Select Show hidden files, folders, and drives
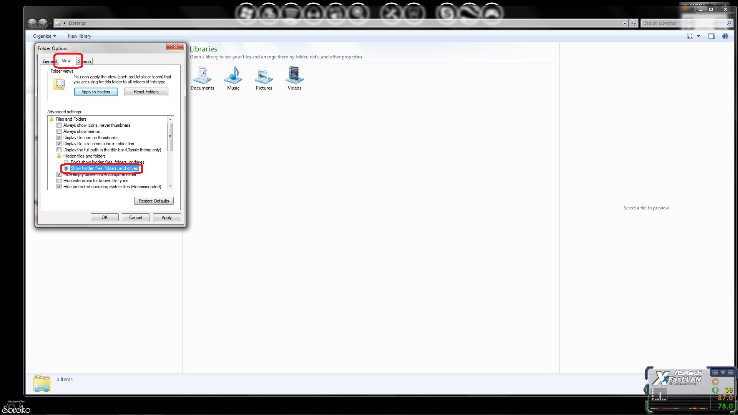 66,168
